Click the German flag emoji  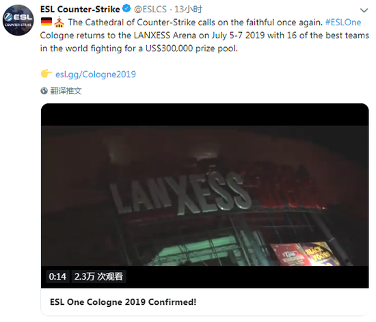point(46,22)
